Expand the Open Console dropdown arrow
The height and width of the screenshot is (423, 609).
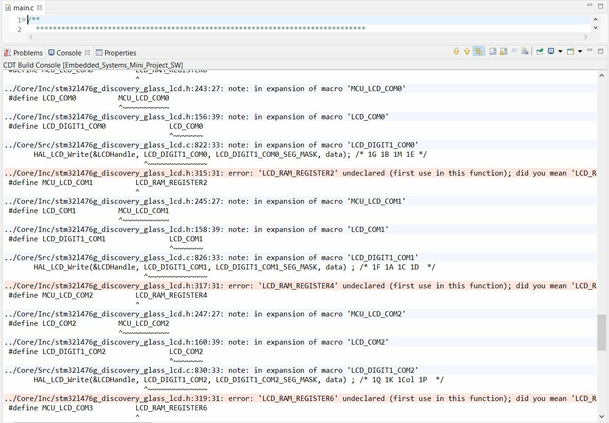pyautogui.click(x=580, y=52)
